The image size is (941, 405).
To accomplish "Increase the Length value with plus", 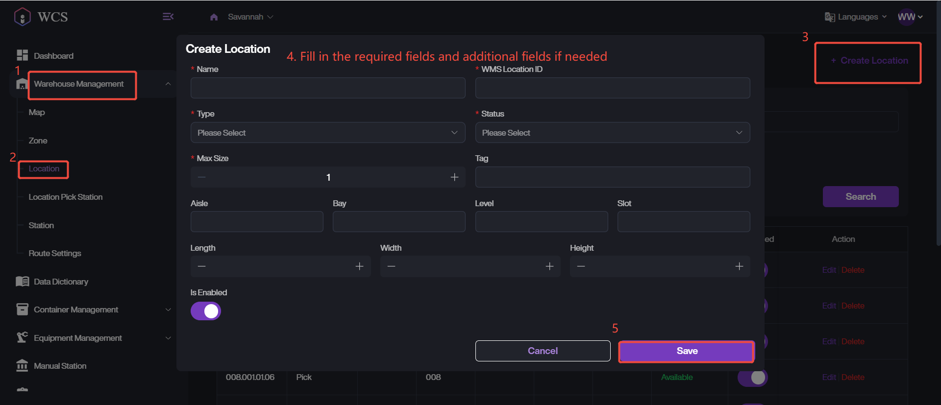I will [x=359, y=266].
